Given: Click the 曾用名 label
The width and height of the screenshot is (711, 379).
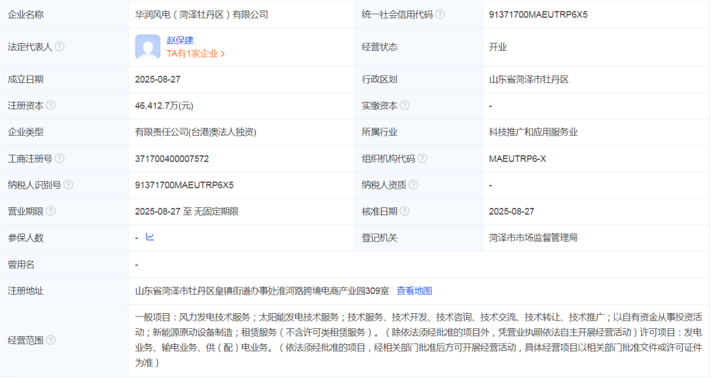Looking at the screenshot, I should 21,265.
